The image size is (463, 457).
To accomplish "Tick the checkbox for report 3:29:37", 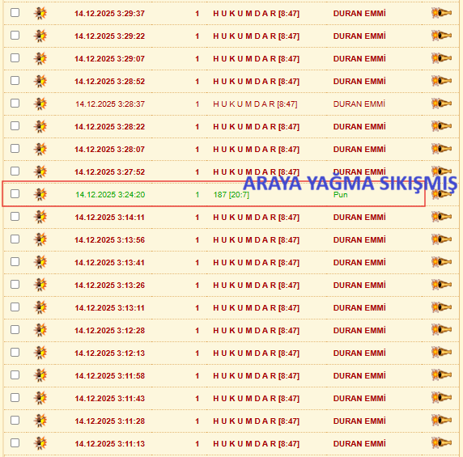I will [x=15, y=13].
